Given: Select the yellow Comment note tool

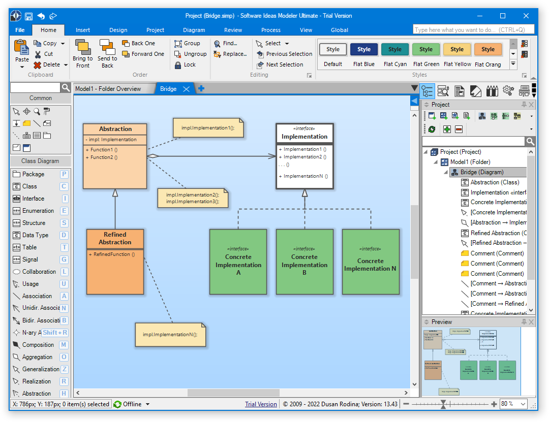Looking at the screenshot, I should click(x=26, y=123).
